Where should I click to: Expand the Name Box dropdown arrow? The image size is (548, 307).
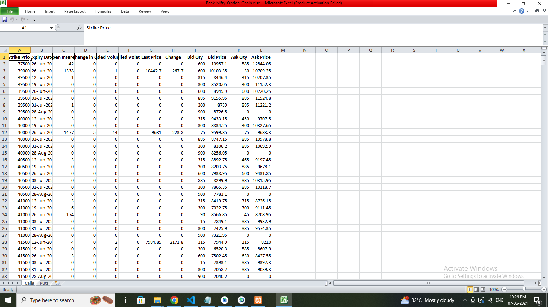coord(51,28)
